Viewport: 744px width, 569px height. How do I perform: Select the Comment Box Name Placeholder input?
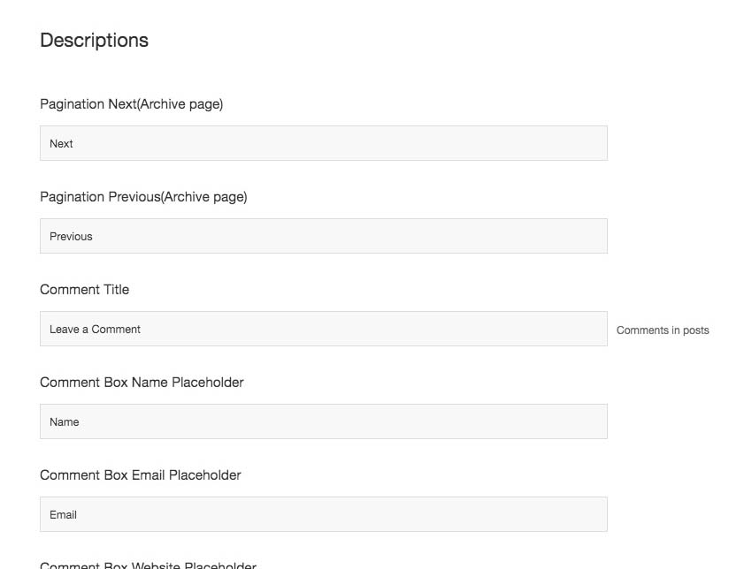coord(324,421)
